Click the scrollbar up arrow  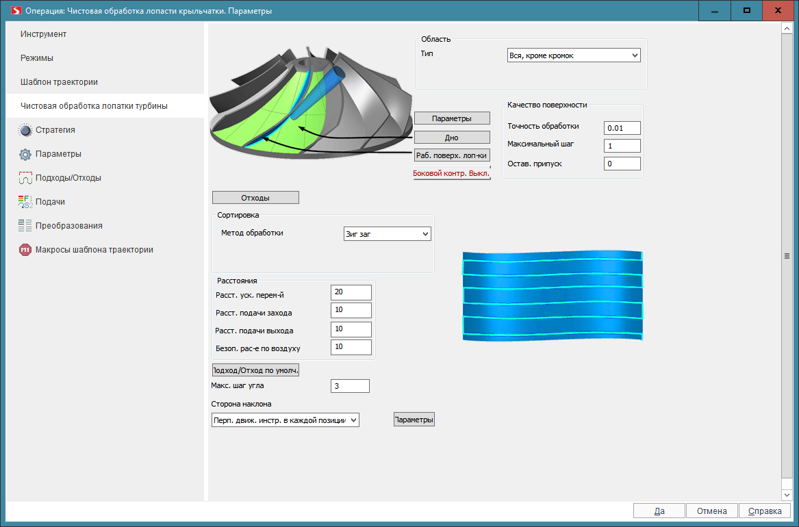[x=787, y=29]
